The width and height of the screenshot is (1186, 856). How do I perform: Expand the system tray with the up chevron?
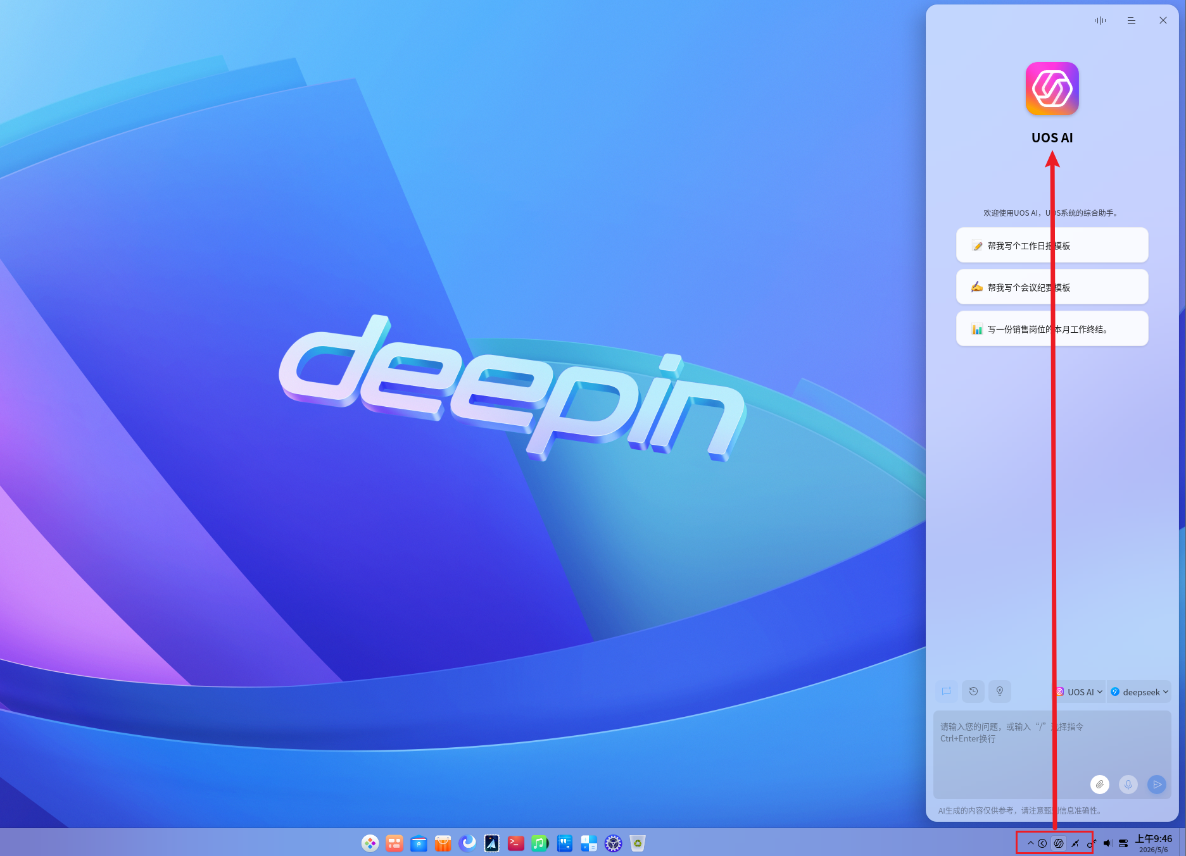point(1030,843)
